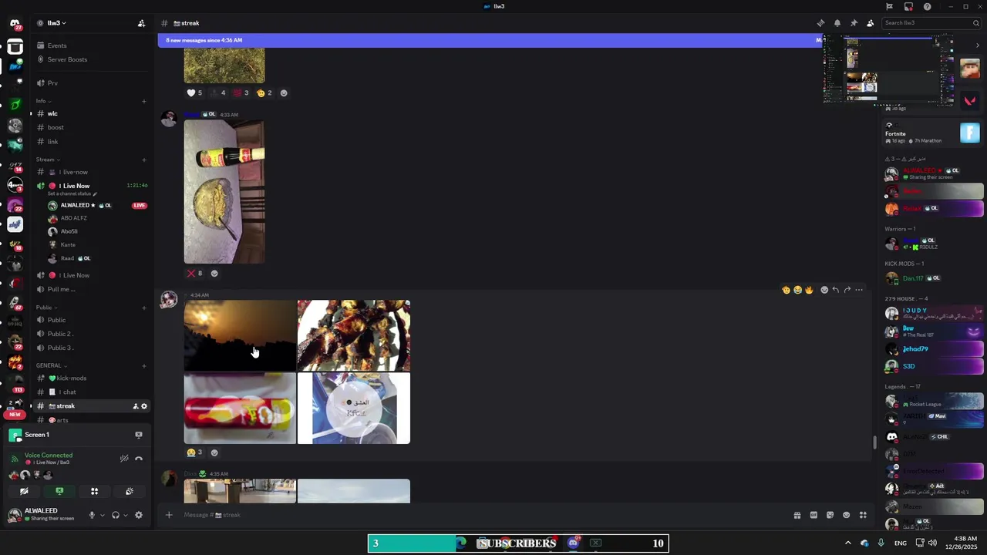This screenshot has width=987, height=555.
Task: Add a channel to the Public category
Action: (144, 308)
